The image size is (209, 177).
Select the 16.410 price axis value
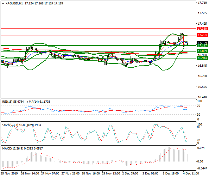point(202,97)
